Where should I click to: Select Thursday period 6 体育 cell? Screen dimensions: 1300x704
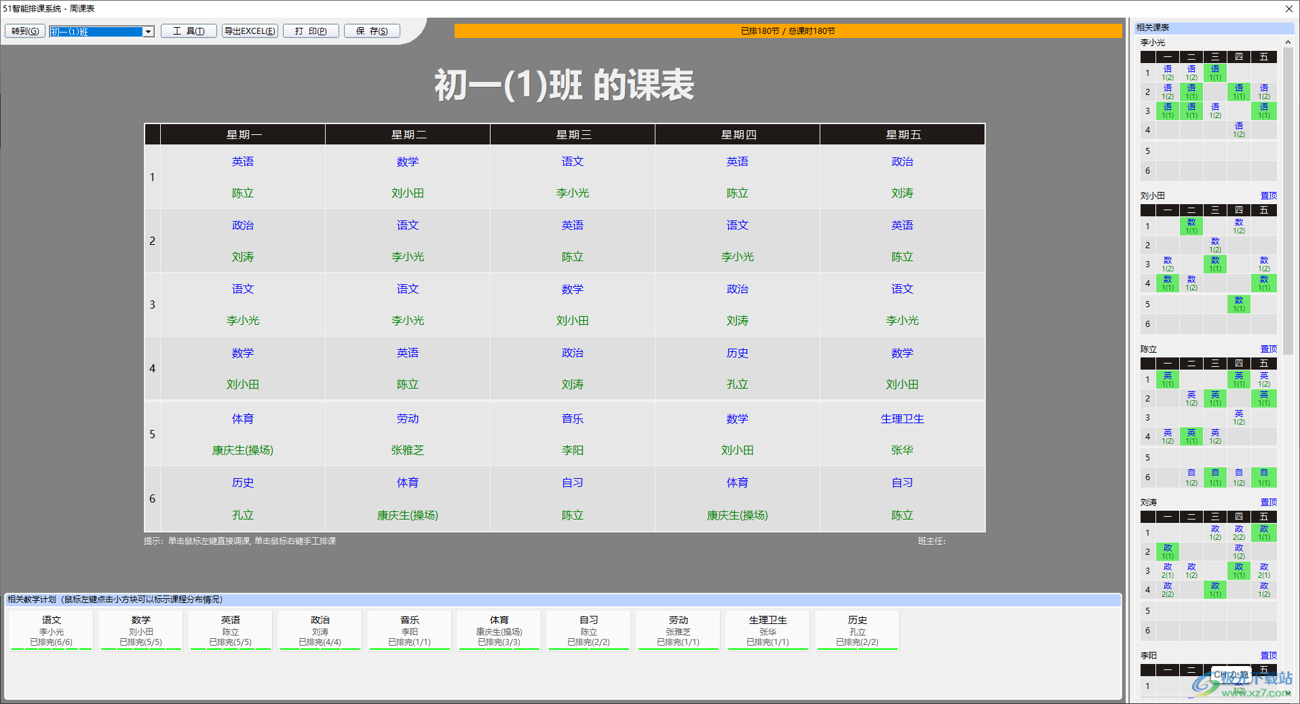click(x=738, y=498)
